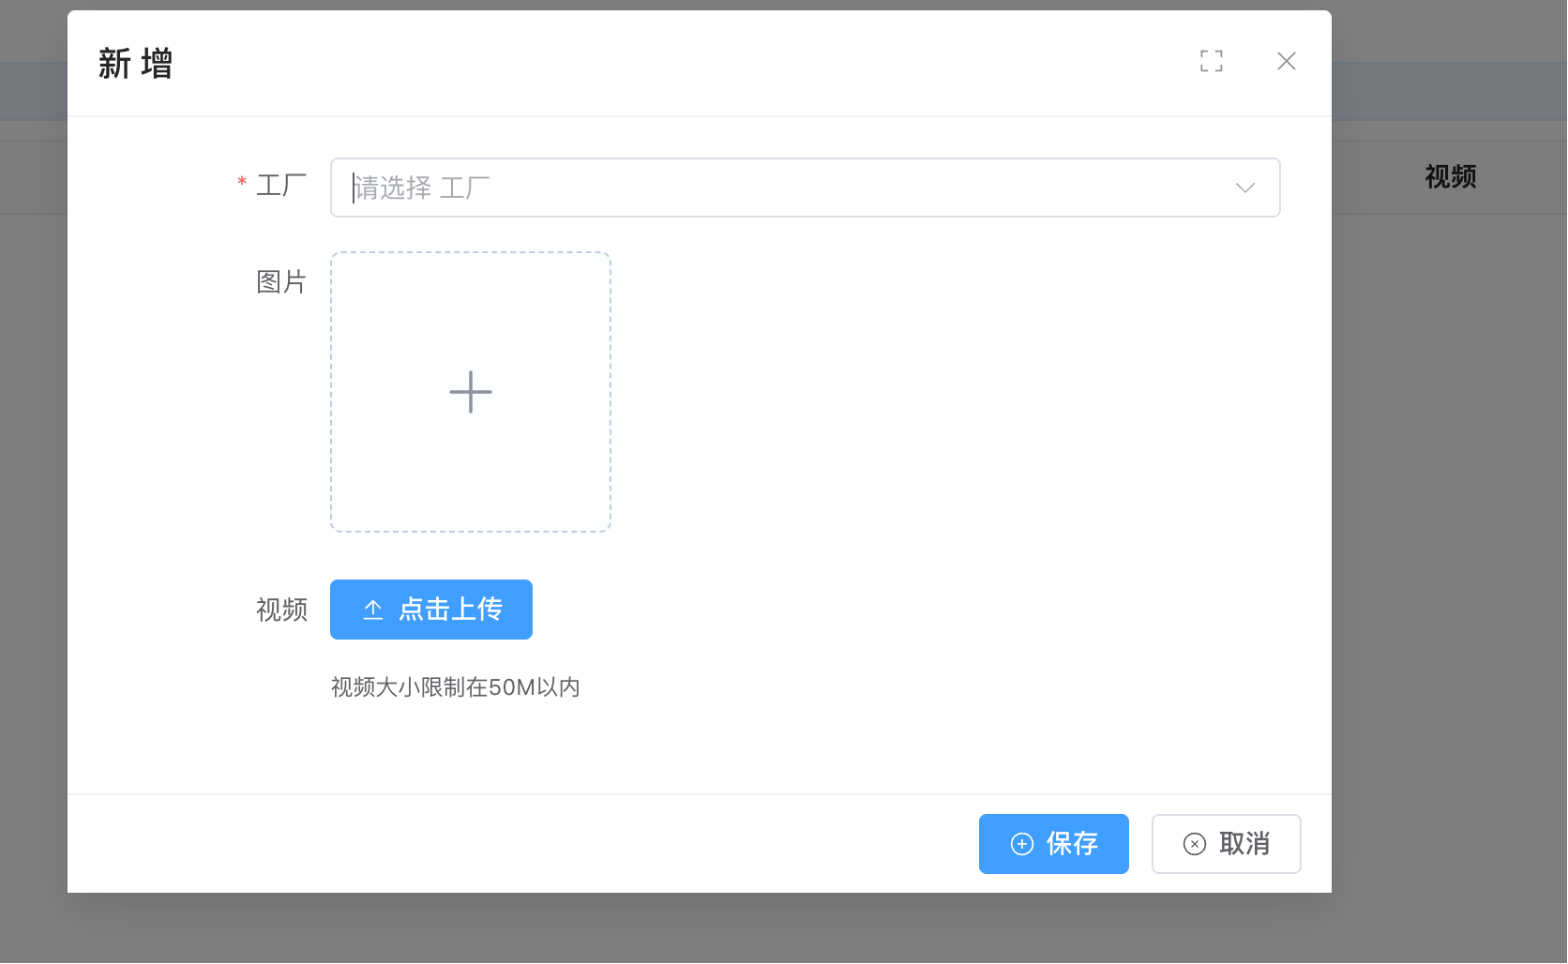
Task: Click the 视频大小限制在50M以内 hint text
Action: (x=455, y=687)
